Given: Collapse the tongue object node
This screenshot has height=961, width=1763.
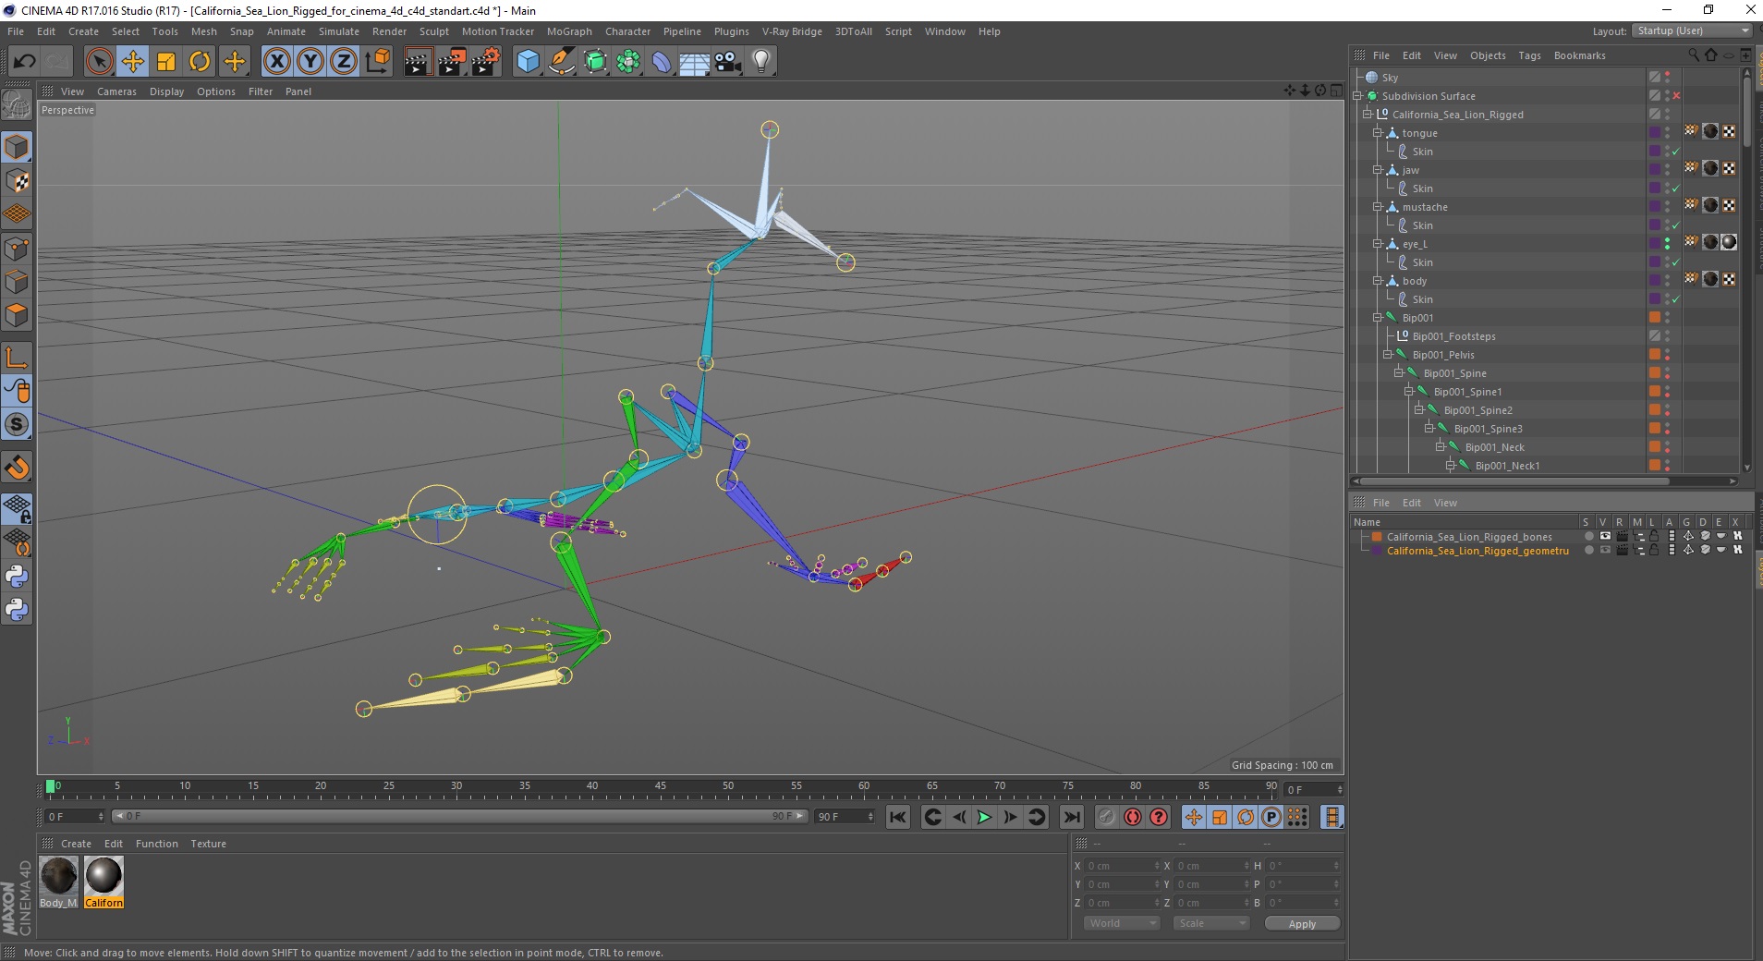Looking at the screenshot, I should click(1377, 133).
